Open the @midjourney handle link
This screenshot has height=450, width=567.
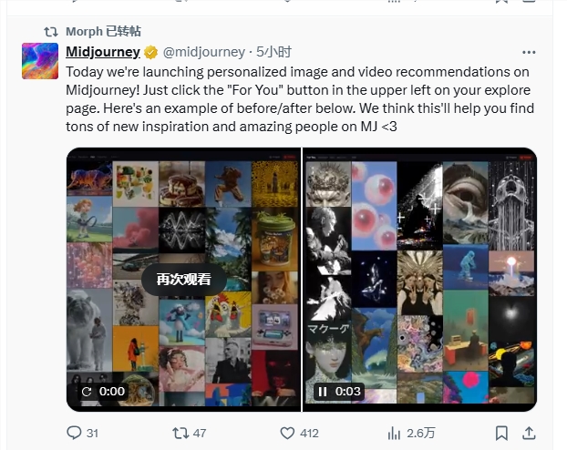click(x=203, y=52)
